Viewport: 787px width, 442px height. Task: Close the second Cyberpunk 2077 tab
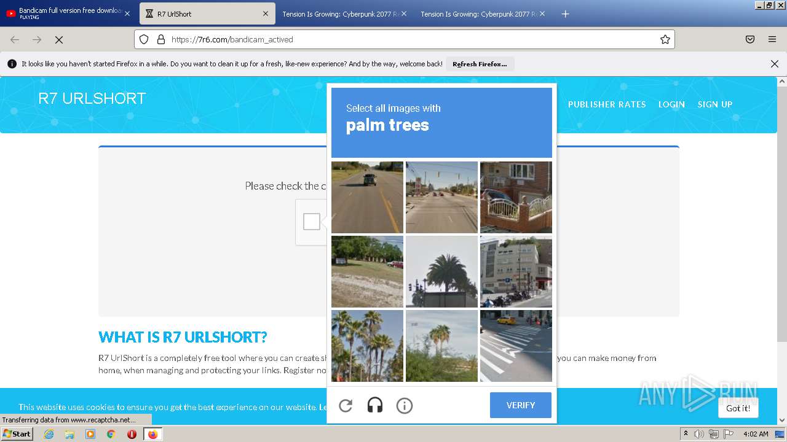click(x=542, y=14)
